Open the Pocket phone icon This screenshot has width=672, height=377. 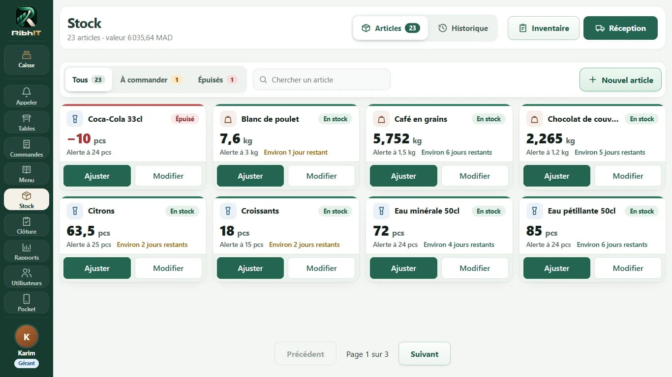[x=27, y=299]
